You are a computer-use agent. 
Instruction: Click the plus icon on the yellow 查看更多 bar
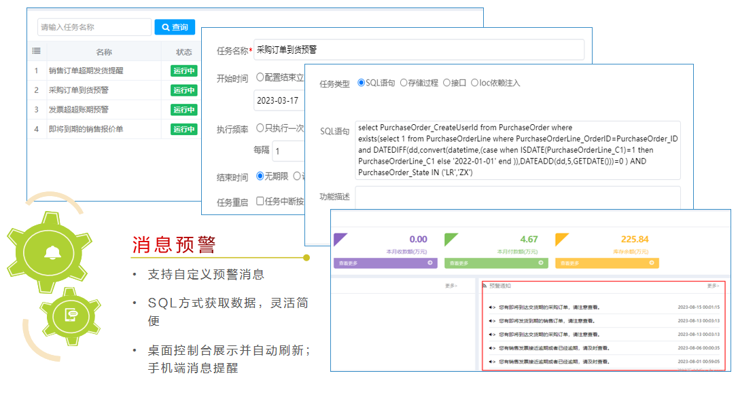coord(652,263)
